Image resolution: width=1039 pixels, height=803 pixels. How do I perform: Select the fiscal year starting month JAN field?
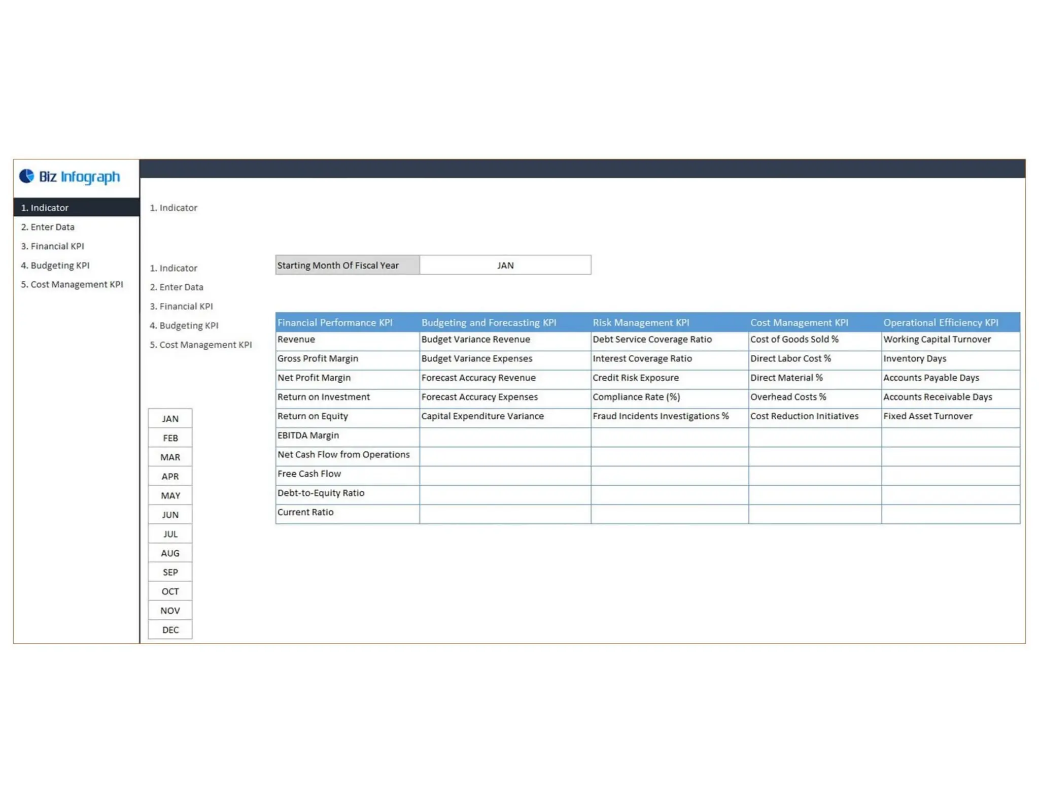(505, 265)
